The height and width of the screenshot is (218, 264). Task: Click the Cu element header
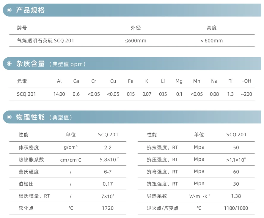click(113, 81)
